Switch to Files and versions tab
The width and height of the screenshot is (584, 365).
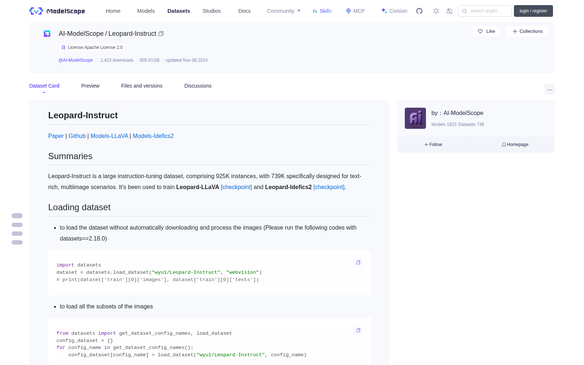(142, 86)
